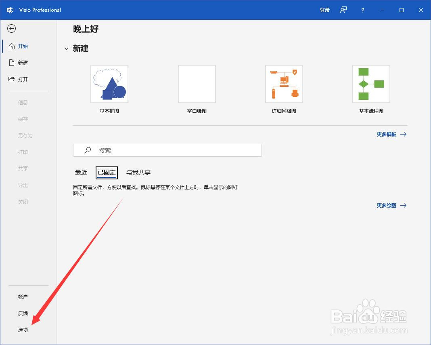431x345 pixels.
Task: Open the 基本框图 template thumbnail
Action: (x=109, y=84)
